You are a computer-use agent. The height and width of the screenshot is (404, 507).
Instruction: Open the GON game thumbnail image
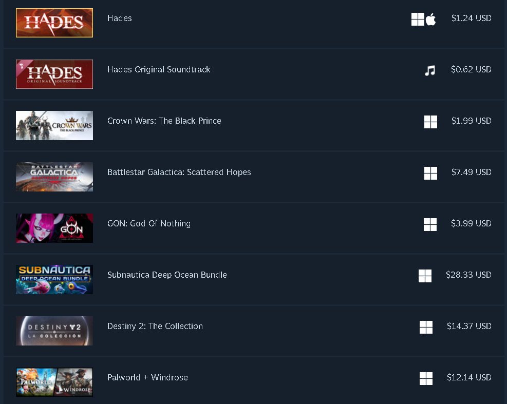coord(54,228)
